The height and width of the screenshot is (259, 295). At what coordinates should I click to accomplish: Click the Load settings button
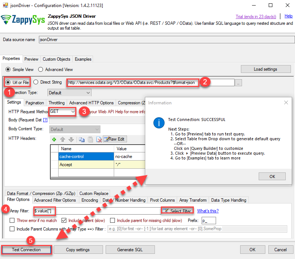[265, 69]
